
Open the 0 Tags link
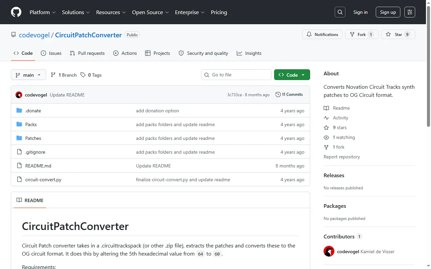click(91, 75)
